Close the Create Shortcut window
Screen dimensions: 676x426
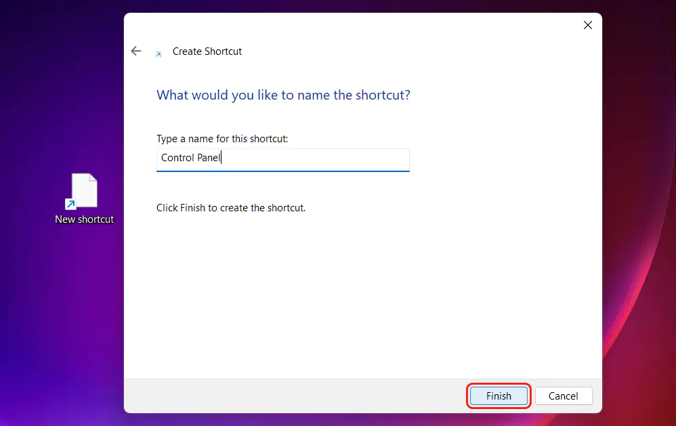pos(587,25)
